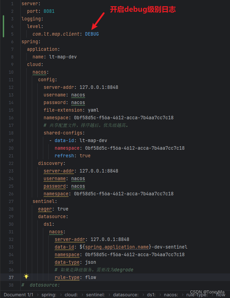Image resolution: width=230 pixels, height=298 pixels.
Task: Click the 'datasource:' breadcrumb in status bar
Action: point(126,295)
